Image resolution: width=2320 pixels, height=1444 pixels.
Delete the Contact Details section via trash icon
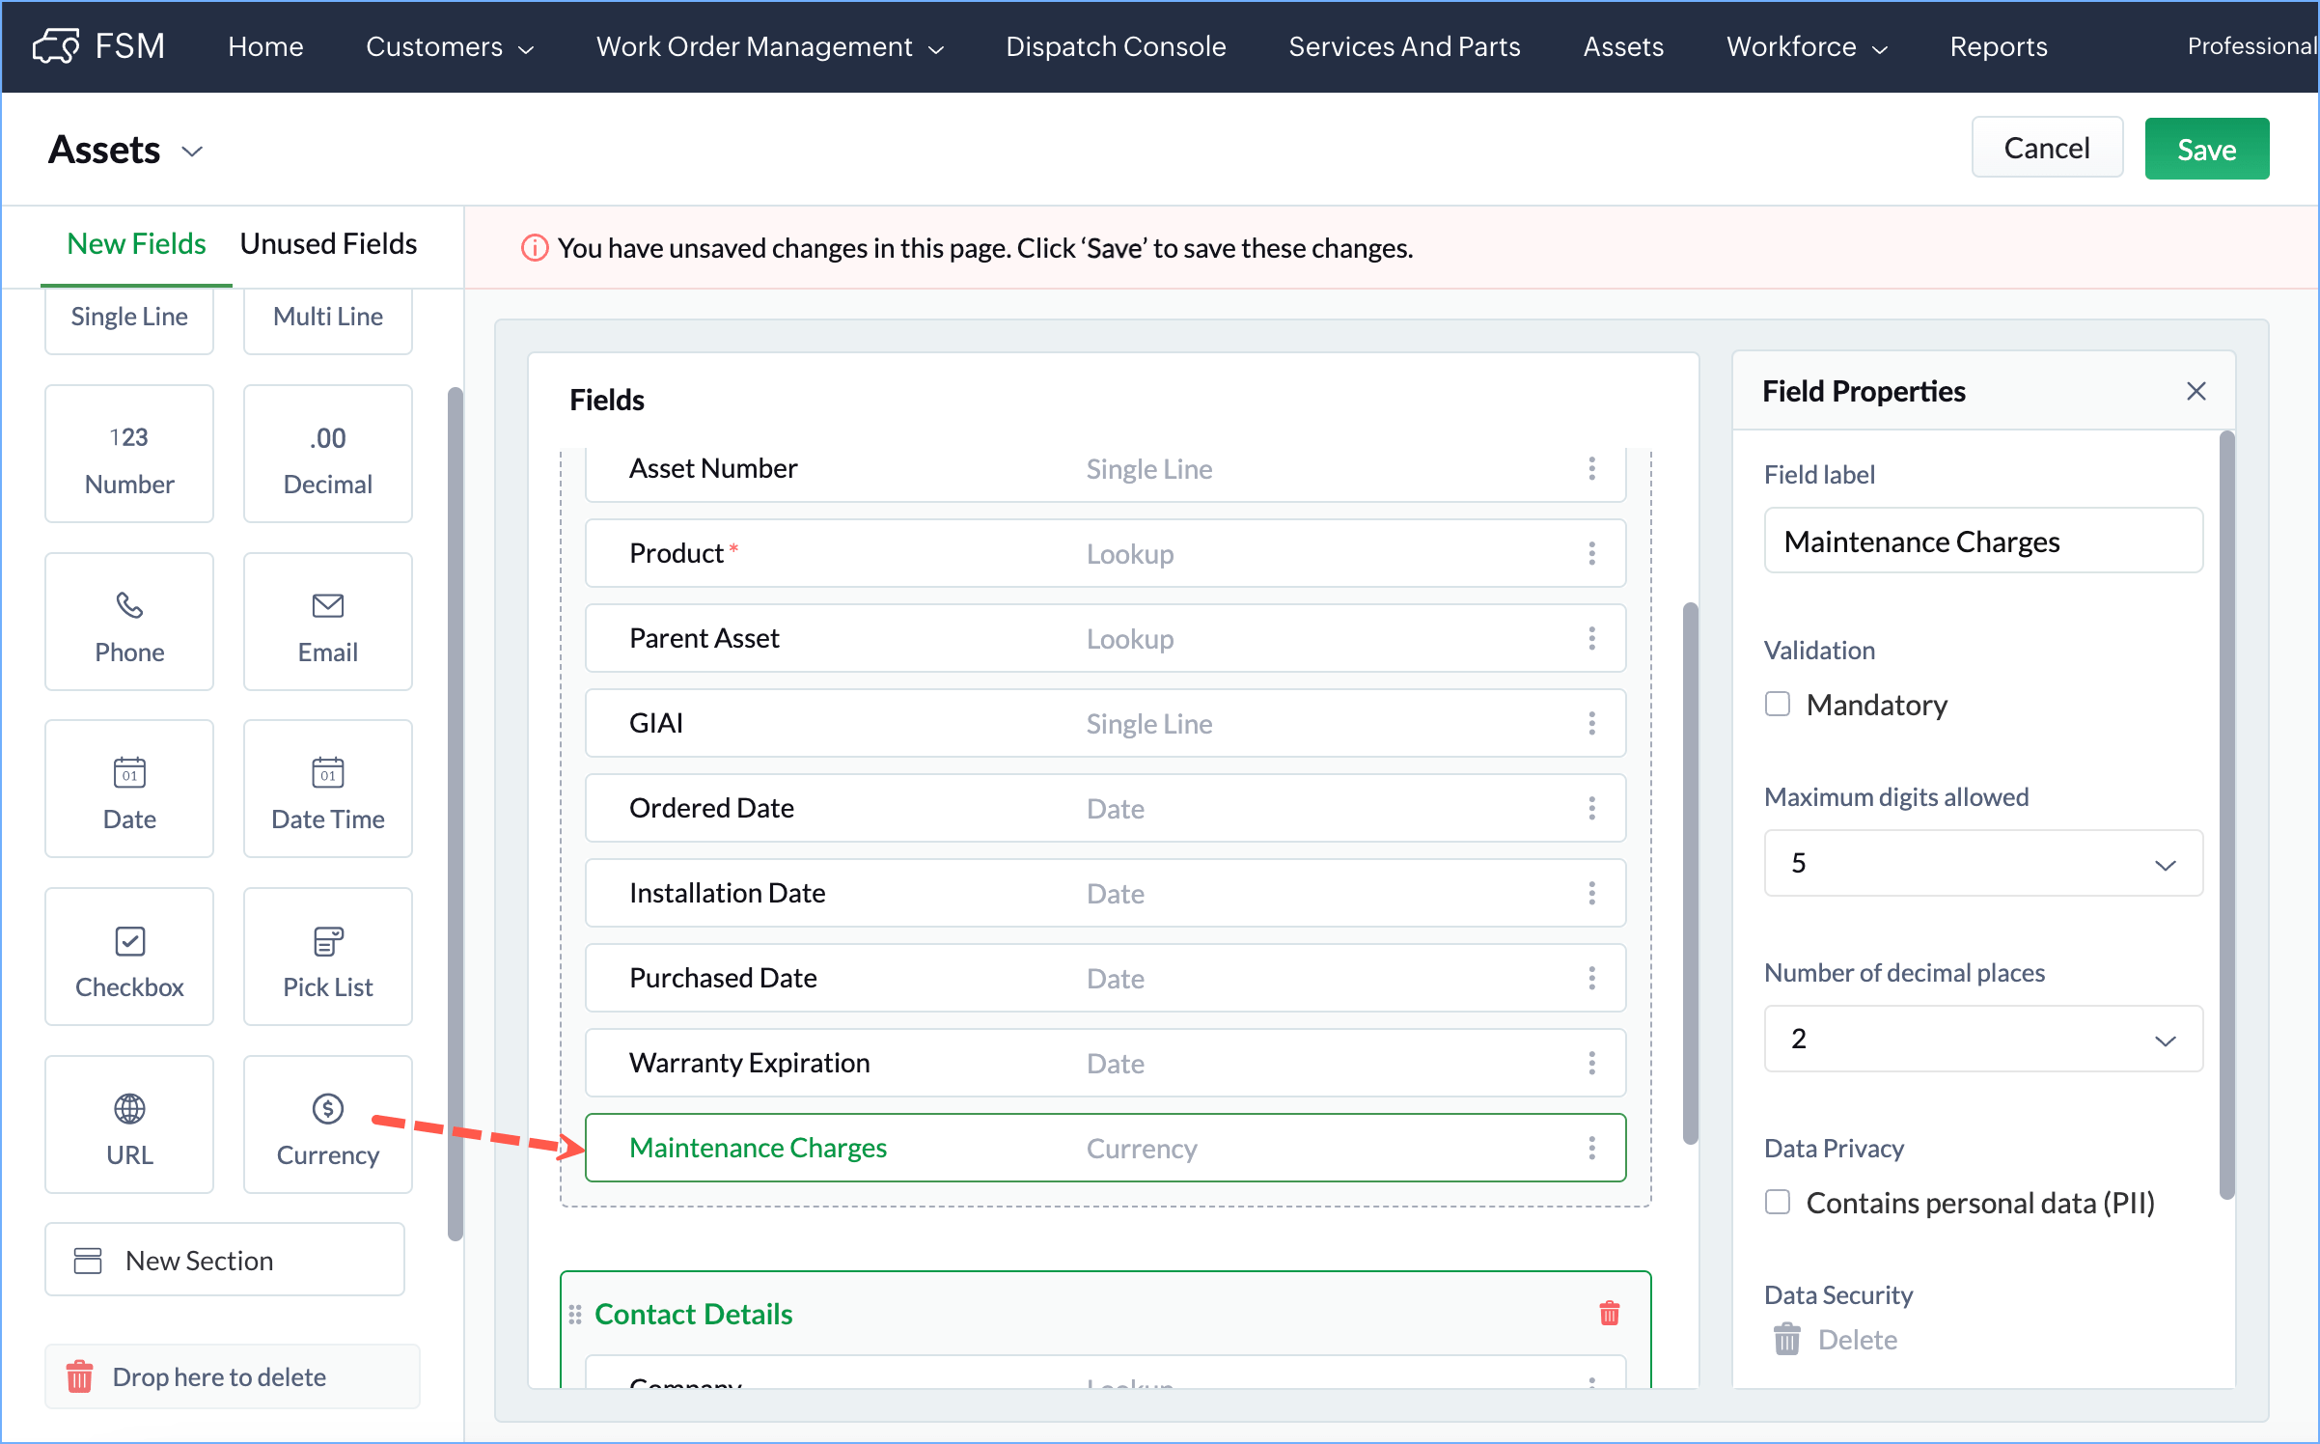(1609, 1314)
